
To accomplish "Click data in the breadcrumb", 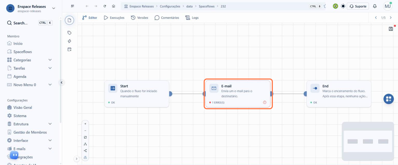I will coord(189,6).
